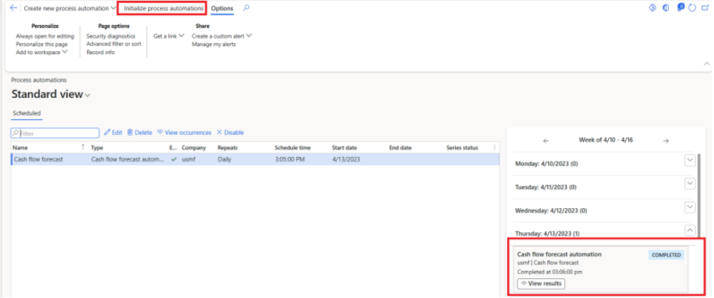This screenshot has height=298, width=714.
Task: Click the refresh page icon
Action: click(x=691, y=8)
